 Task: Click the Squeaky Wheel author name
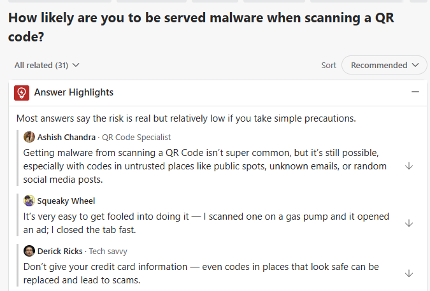click(66, 201)
